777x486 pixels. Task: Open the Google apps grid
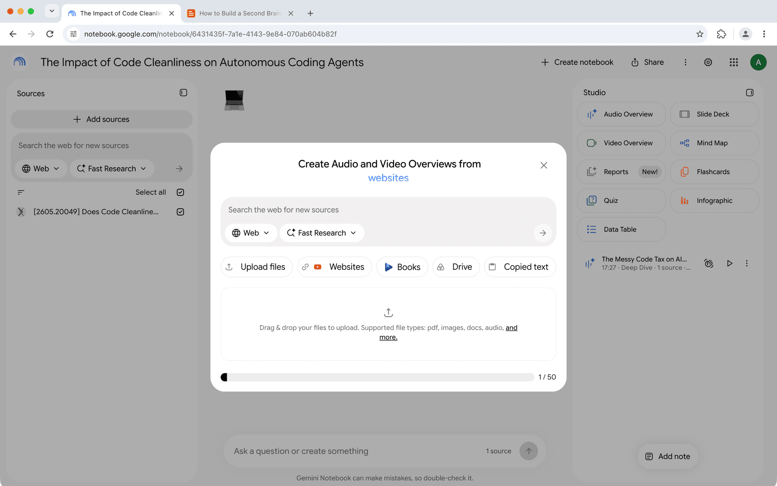[x=734, y=62]
